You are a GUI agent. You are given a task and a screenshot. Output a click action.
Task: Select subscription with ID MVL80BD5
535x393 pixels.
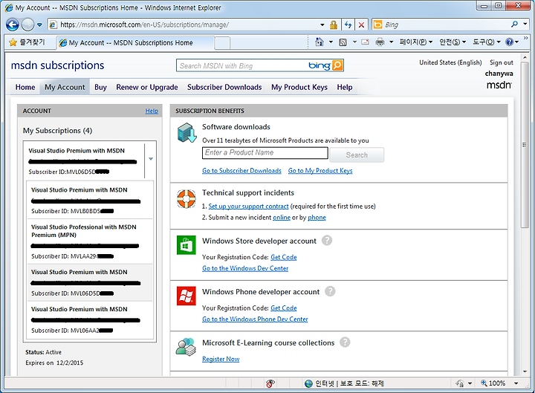pyautogui.click(x=90, y=201)
